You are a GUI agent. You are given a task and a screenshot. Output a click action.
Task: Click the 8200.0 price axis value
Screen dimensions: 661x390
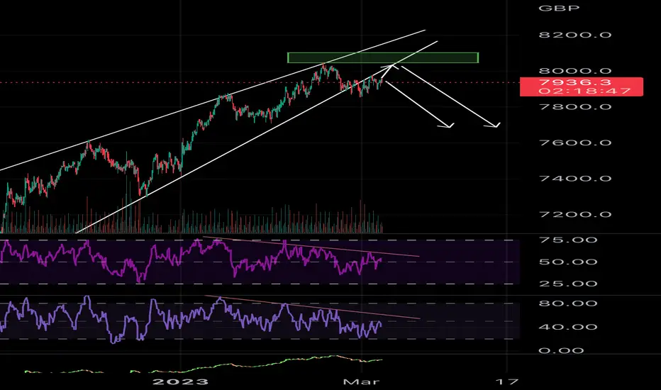575,35
